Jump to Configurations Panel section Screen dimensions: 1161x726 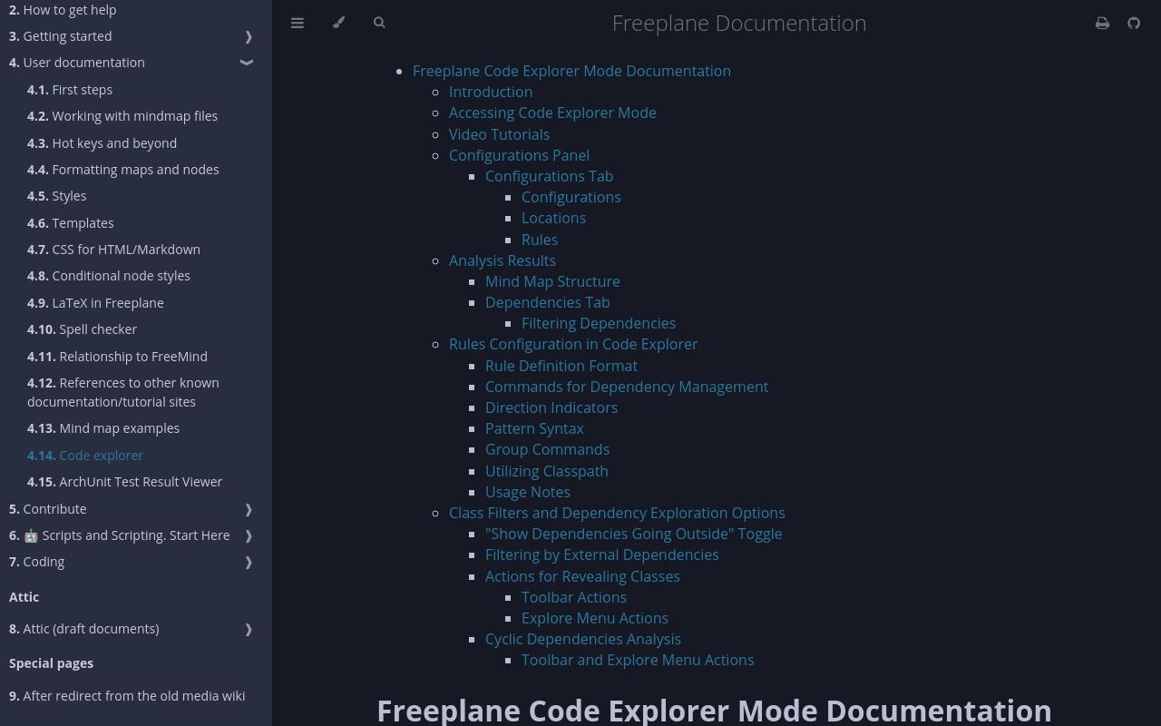[x=519, y=155]
